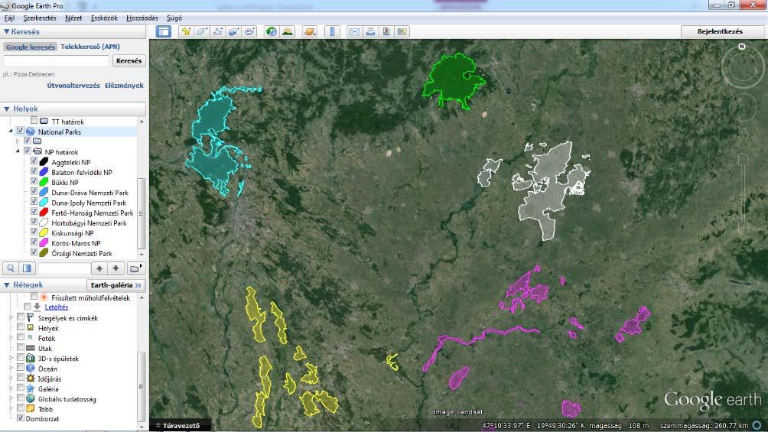Viewport: 768px width, 432px height.
Task: Click the print icon in the toolbar
Action: (x=370, y=31)
